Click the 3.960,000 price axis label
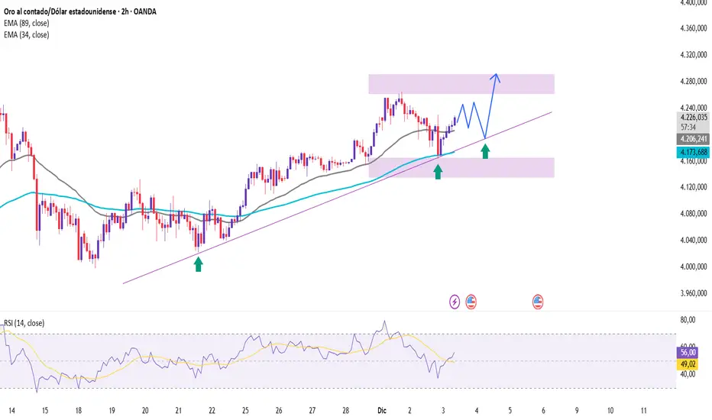Screen dimensions: 712x420 point(694,293)
